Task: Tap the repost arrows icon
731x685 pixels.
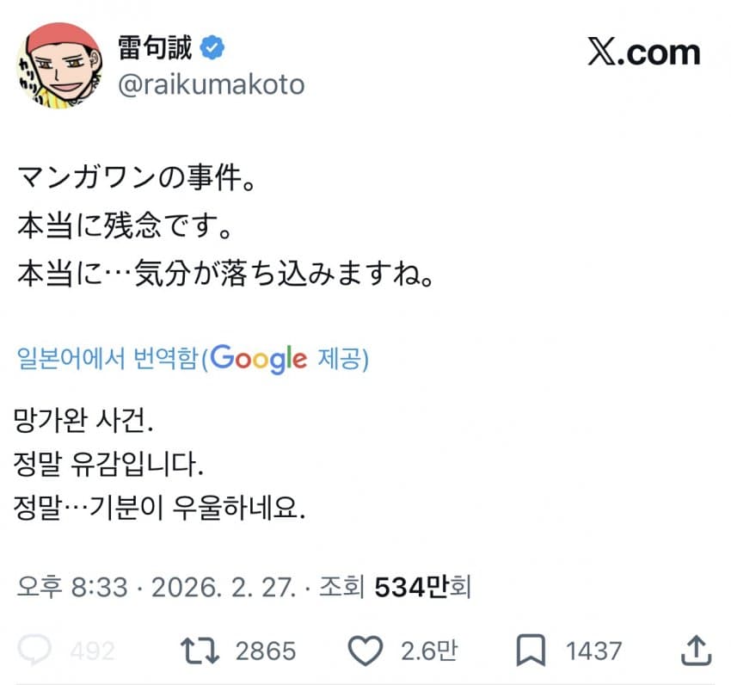Action: [201, 651]
